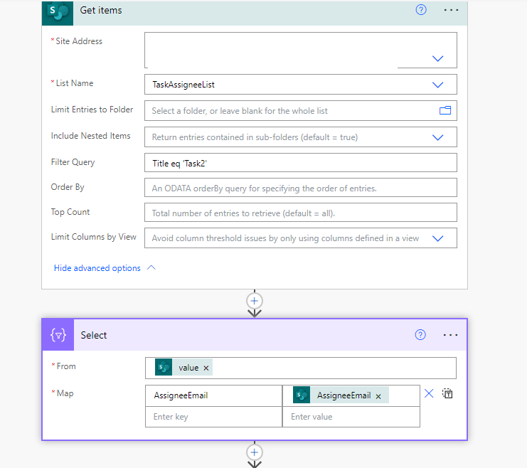The width and height of the screenshot is (527, 468).
Task: Click the Enter value input field
Action: tap(351, 417)
